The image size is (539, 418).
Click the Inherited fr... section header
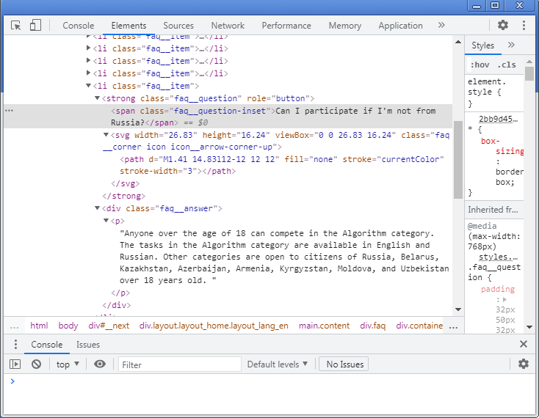tap(493, 210)
